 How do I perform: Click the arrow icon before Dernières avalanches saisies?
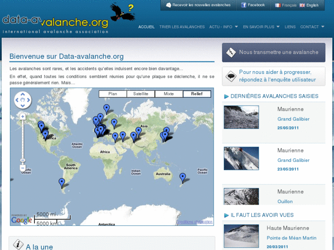point(226,97)
